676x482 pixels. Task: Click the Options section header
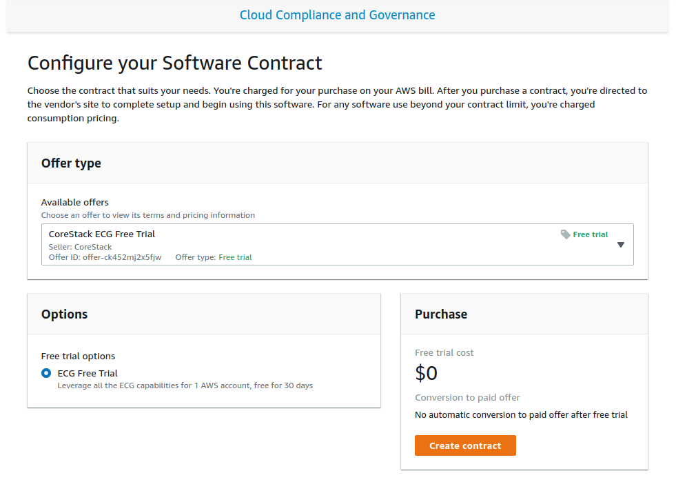tap(64, 314)
